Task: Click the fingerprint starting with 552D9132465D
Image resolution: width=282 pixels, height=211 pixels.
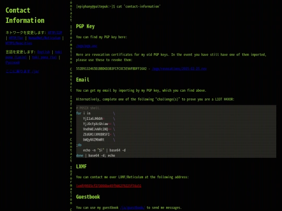Action: 111,69
